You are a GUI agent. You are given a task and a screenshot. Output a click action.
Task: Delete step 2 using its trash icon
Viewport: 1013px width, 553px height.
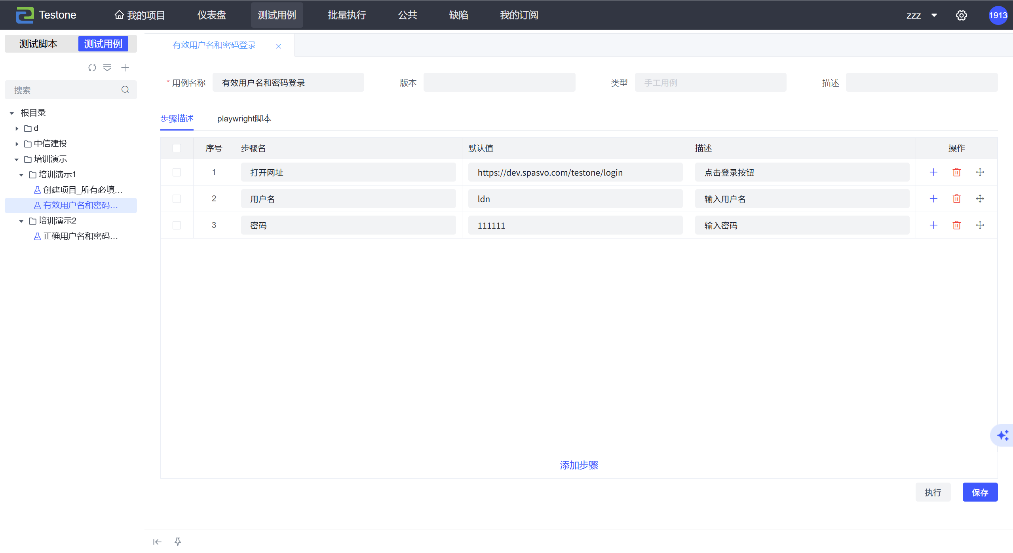point(957,199)
